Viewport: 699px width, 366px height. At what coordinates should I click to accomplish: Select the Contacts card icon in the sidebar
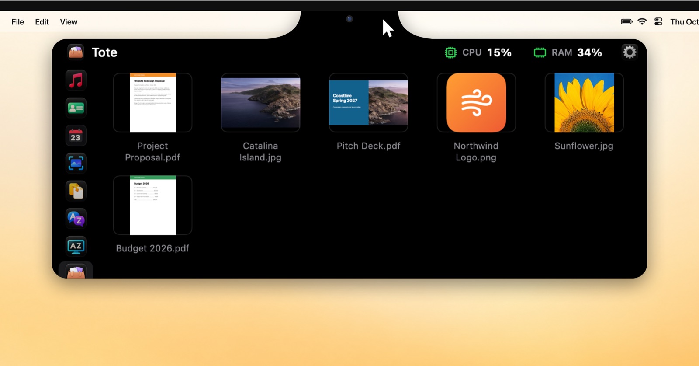(x=76, y=108)
